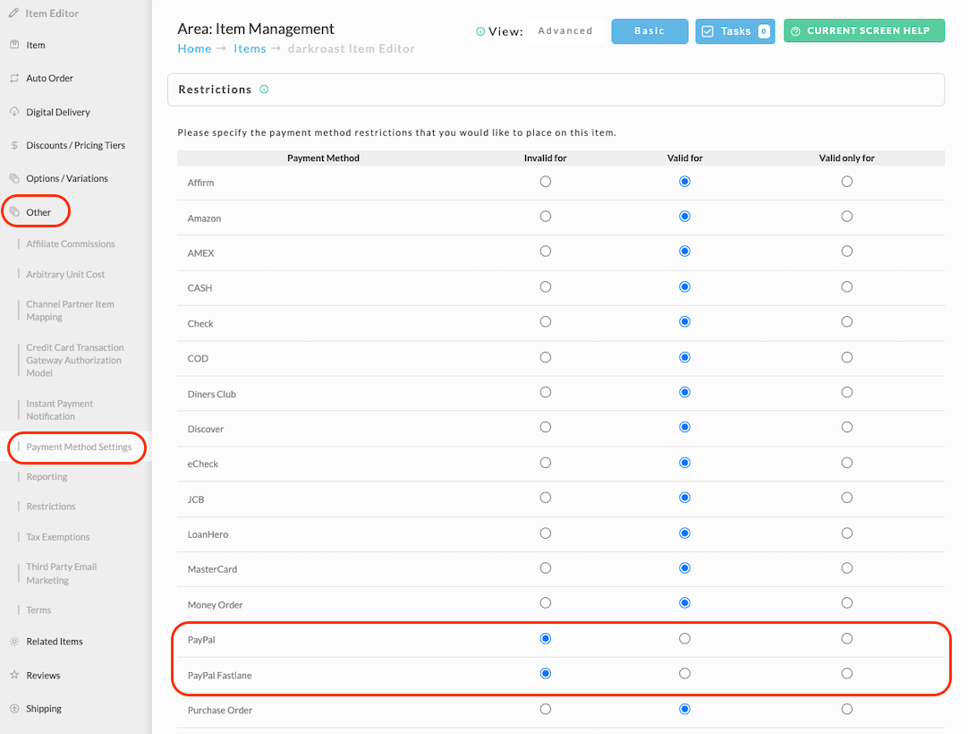Open Tax Exemptions submenu item

coord(58,538)
